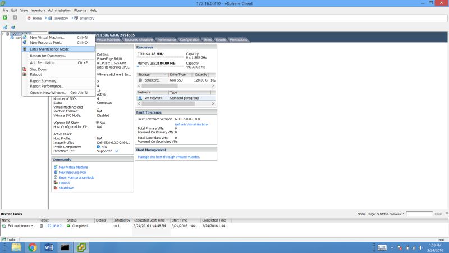The image size is (449, 253).
Task: Click the New Resource Pool command link
Action: 73,173
